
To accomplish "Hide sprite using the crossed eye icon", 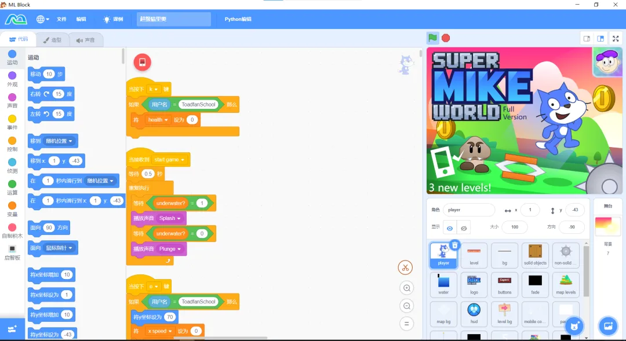I will click(x=464, y=228).
